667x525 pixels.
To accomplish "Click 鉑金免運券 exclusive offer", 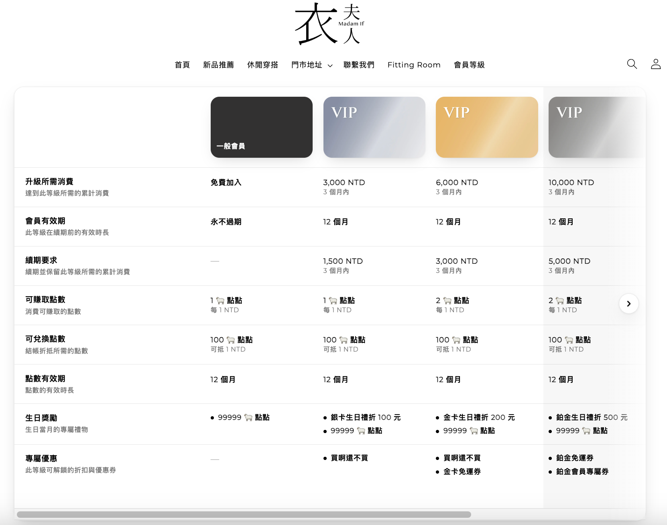I will 575,458.
